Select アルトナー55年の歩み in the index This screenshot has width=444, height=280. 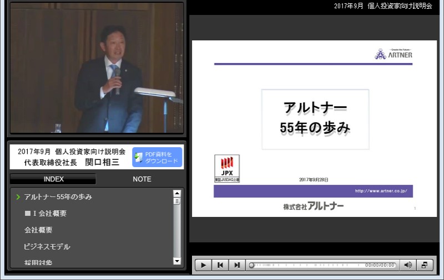tap(58, 197)
